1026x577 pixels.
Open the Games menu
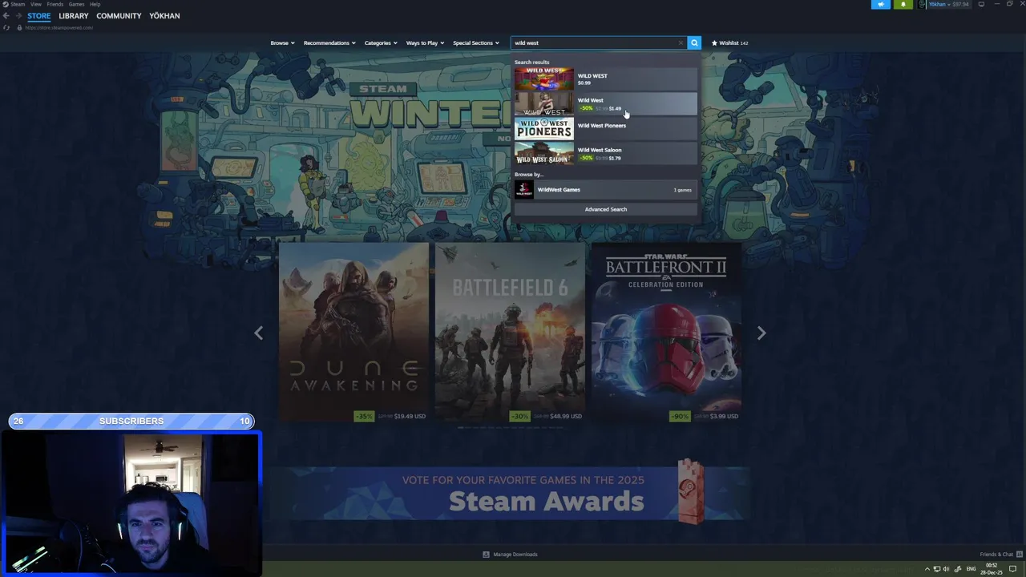pyautogui.click(x=76, y=4)
